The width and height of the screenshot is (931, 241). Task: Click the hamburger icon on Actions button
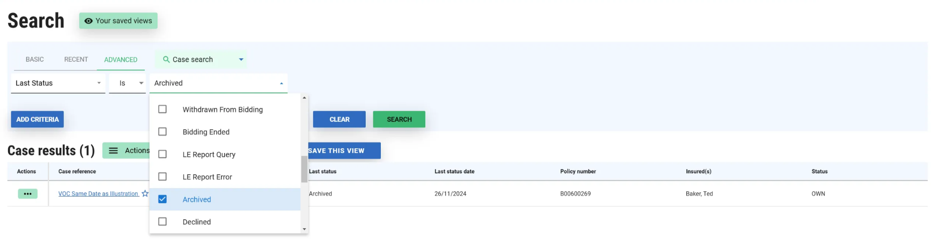[114, 151]
